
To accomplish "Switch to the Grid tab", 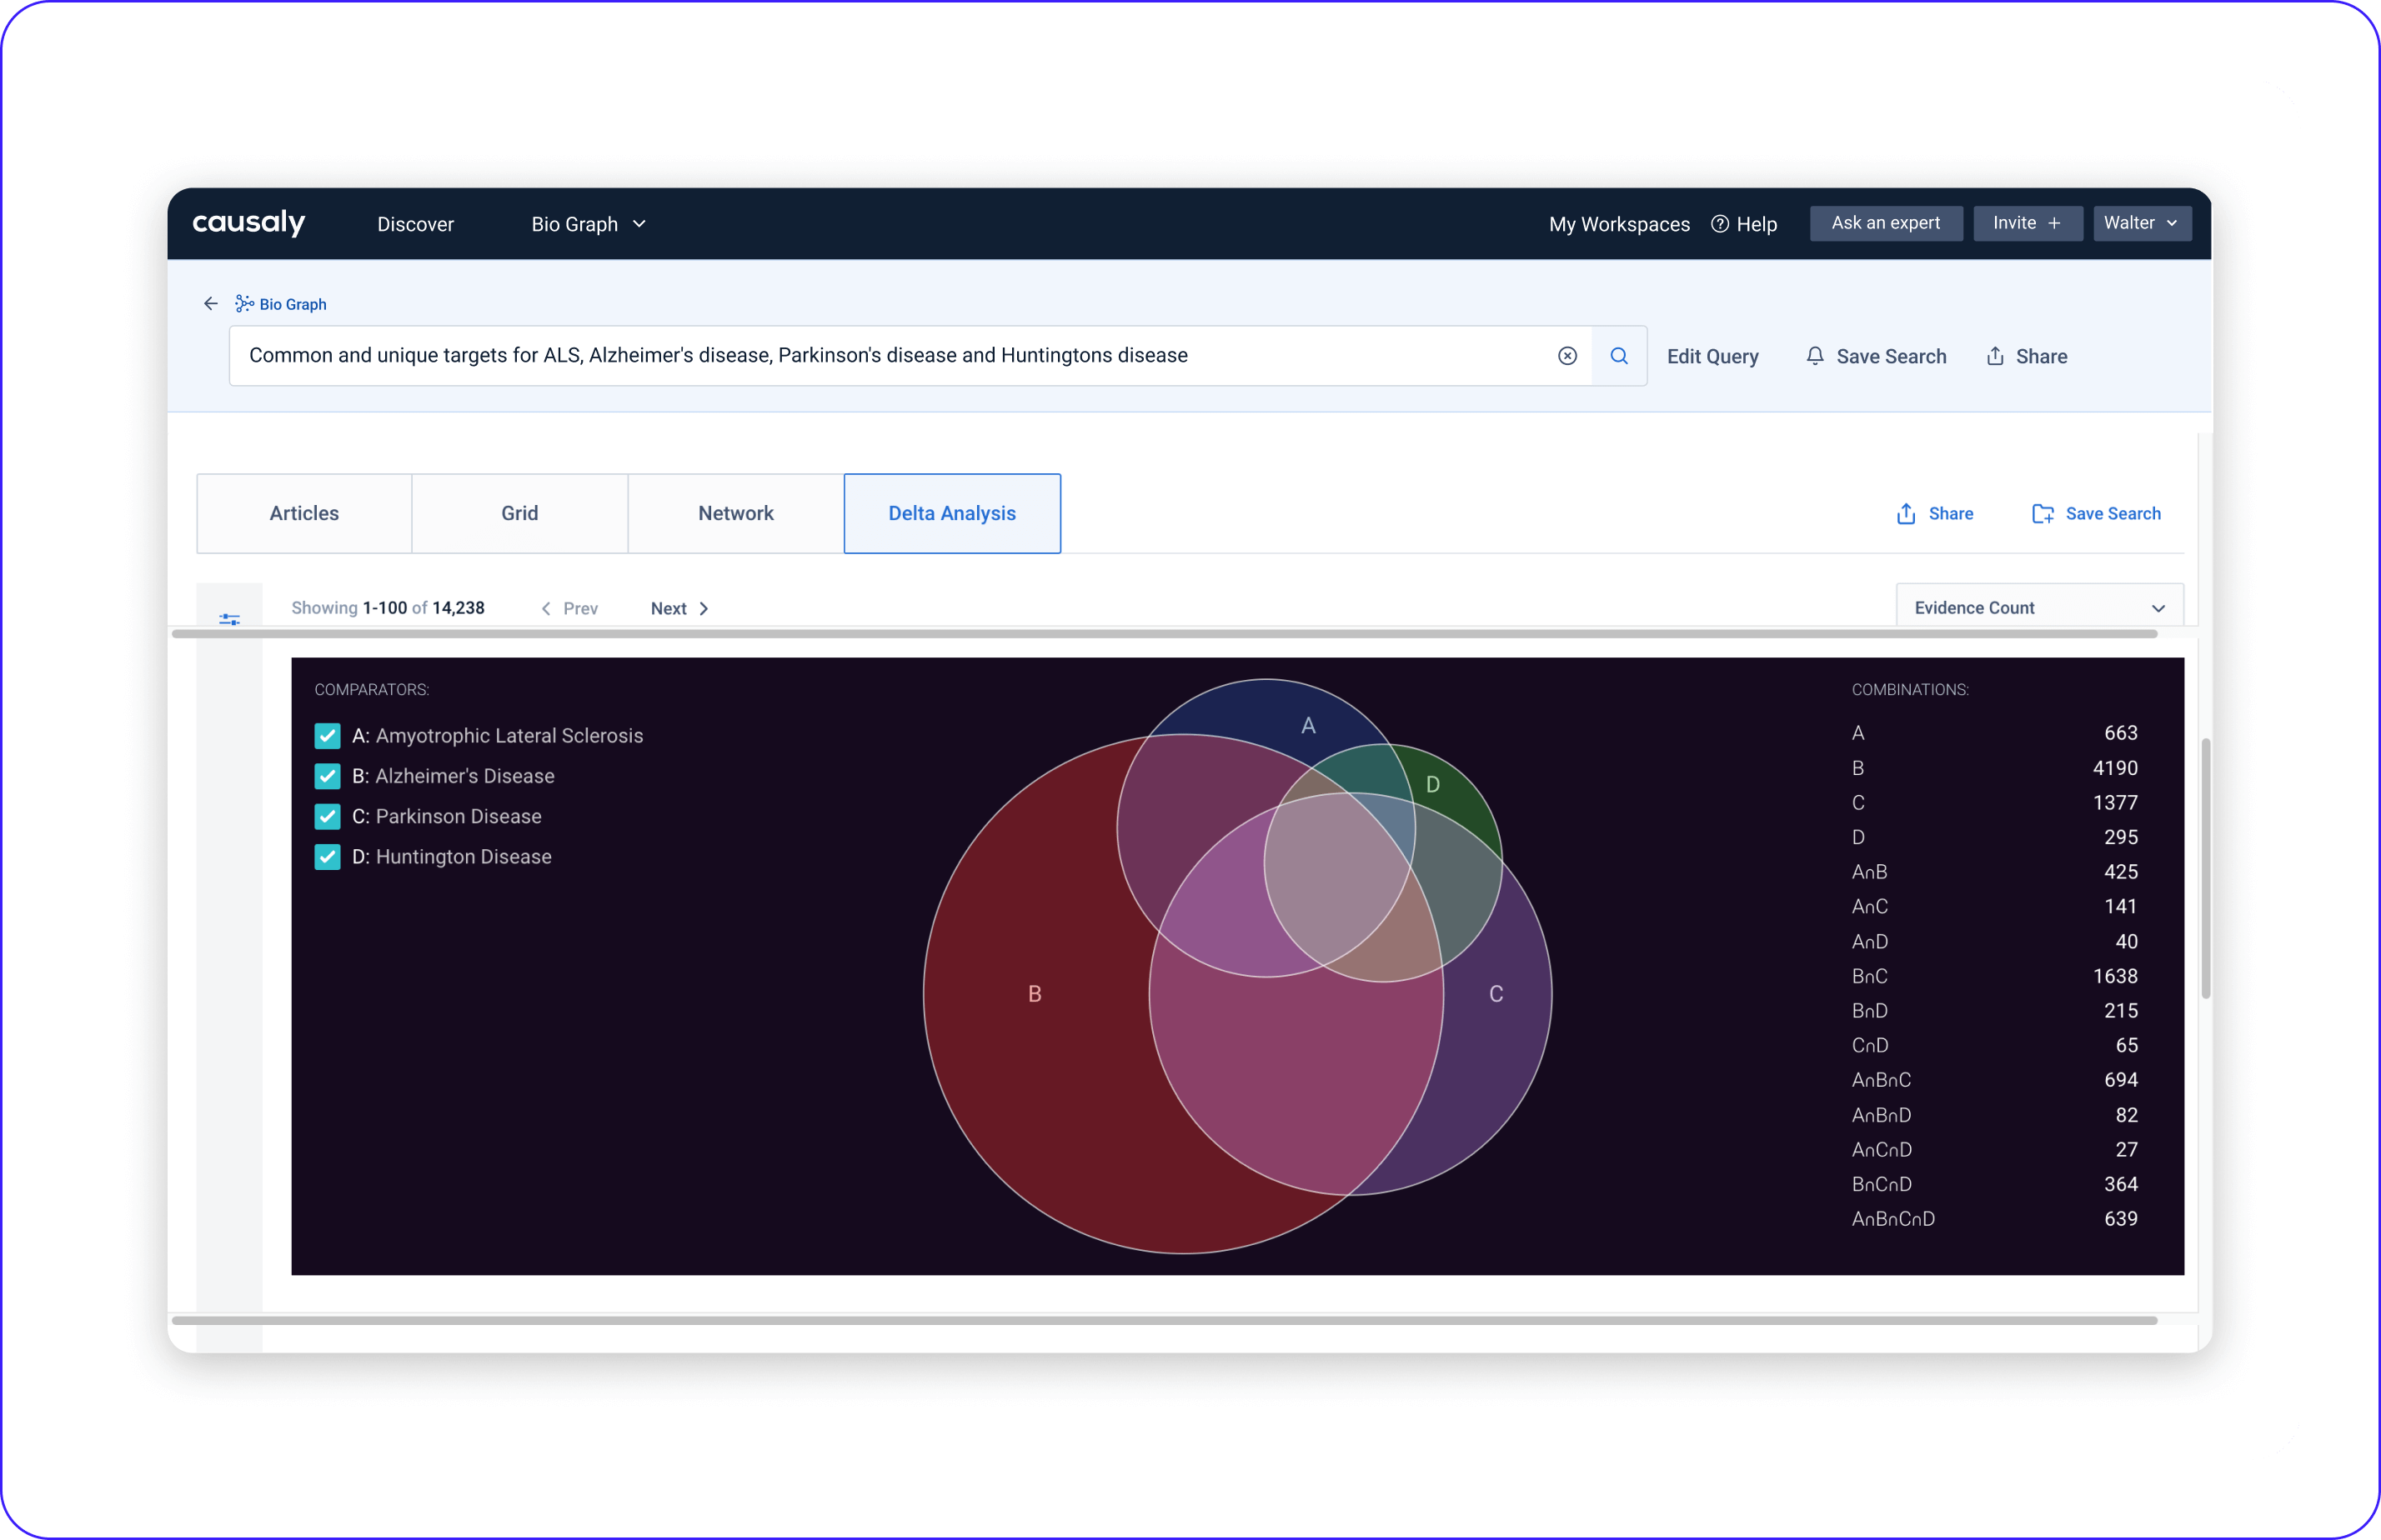I will [x=519, y=513].
